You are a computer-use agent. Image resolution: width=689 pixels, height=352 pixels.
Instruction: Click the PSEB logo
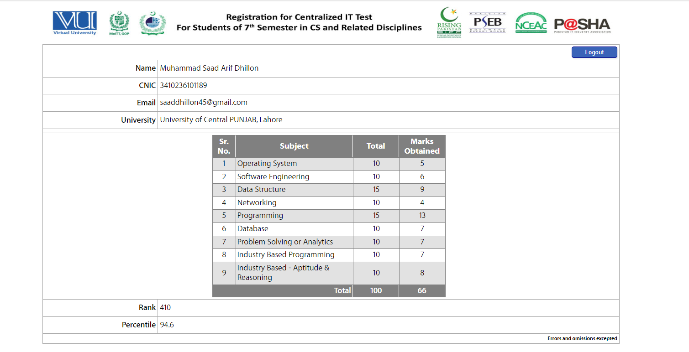click(487, 22)
